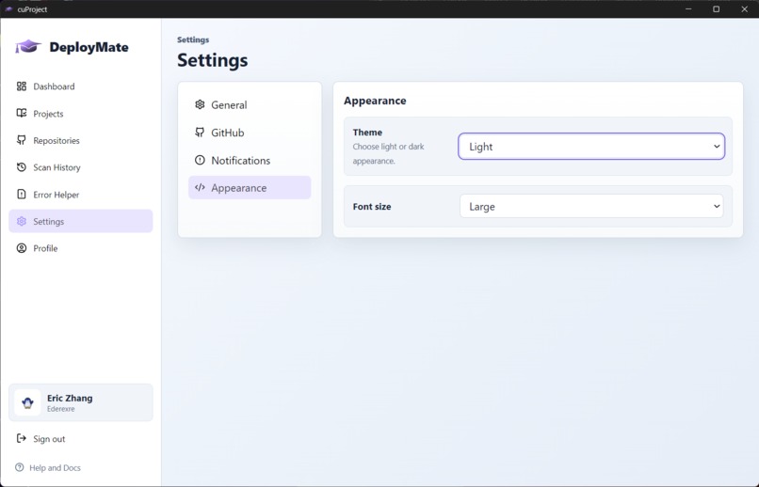
Task: Click the Theme dropdown chevron arrow
Action: (x=717, y=147)
